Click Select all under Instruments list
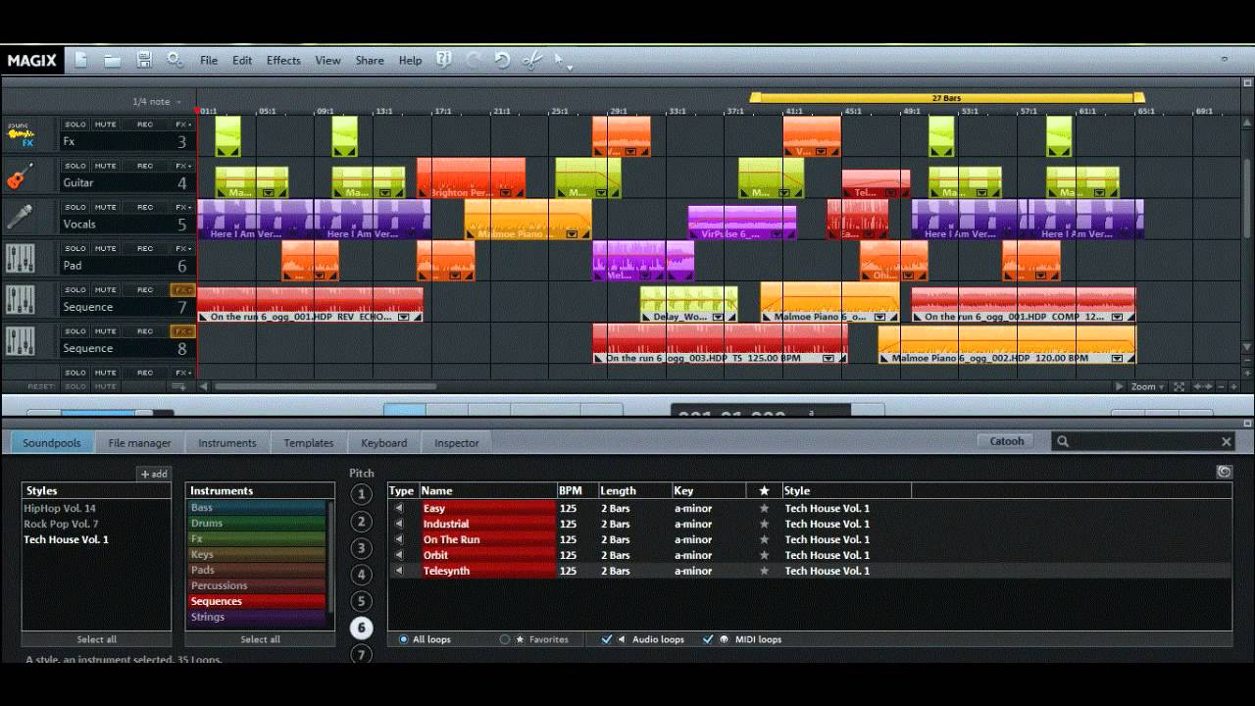1255x706 pixels. (260, 639)
